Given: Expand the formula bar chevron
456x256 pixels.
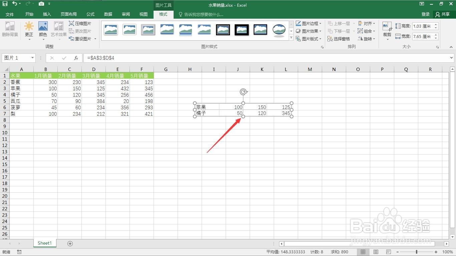Looking at the screenshot, I should (451, 58).
